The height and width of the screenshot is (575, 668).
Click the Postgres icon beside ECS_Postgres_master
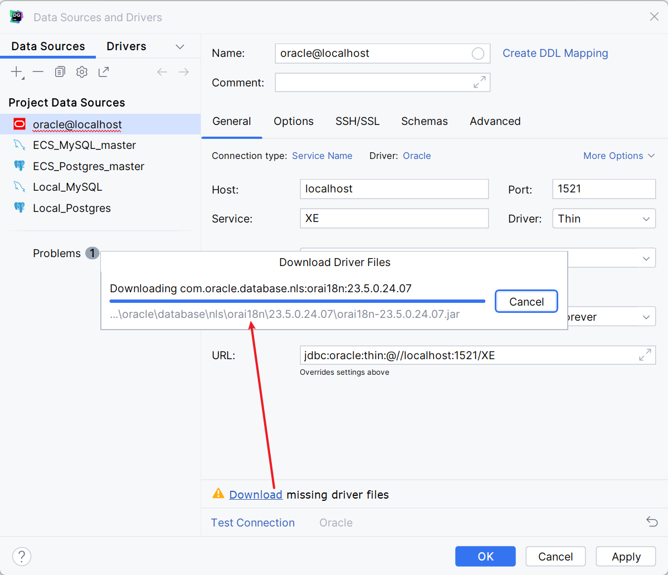click(x=19, y=166)
